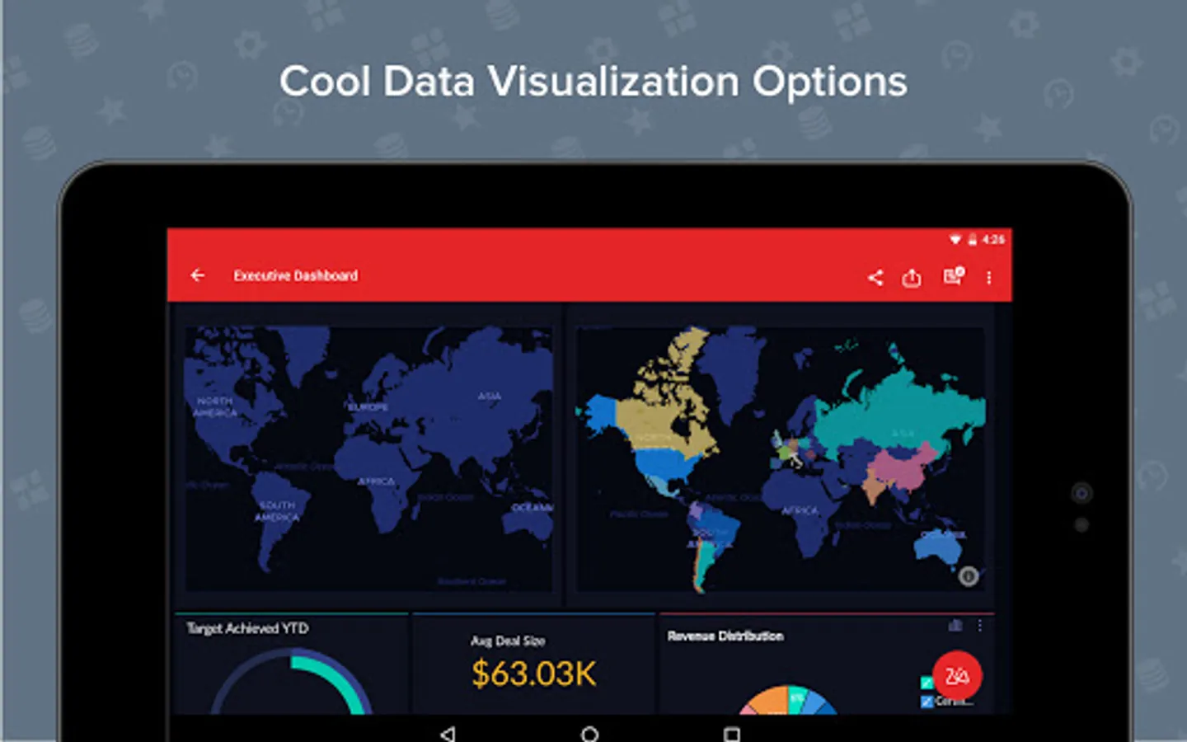This screenshot has width=1187, height=742.
Task: Tap 'AFRICA' label on colored map
Action: click(x=800, y=510)
